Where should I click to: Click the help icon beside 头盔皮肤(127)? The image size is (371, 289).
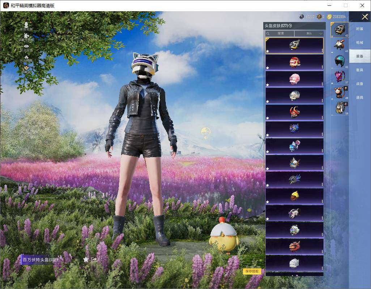[x=290, y=26]
